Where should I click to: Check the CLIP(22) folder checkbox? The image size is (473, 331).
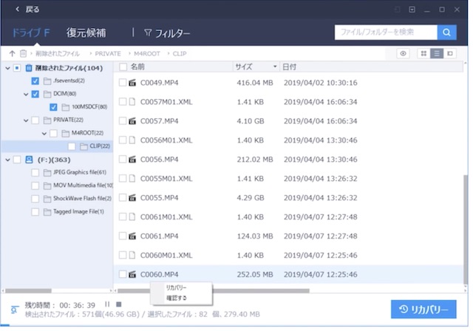[x=72, y=146]
